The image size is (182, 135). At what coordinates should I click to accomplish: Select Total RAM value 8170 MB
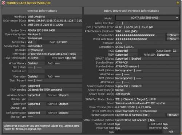(33, 58)
